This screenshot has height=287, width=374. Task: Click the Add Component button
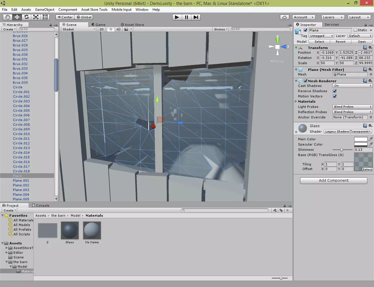(333, 181)
